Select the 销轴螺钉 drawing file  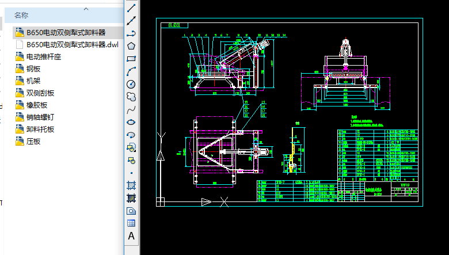(x=40, y=117)
